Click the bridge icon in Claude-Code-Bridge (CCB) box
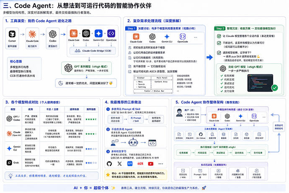 77,51
